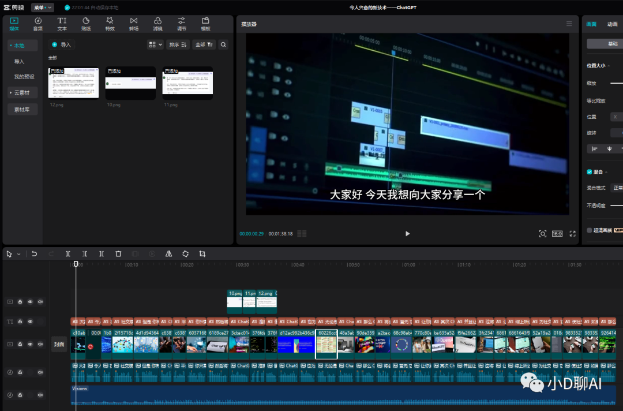Lock the main video track
The width and height of the screenshot is (623, 411).
tap(20, 344)
